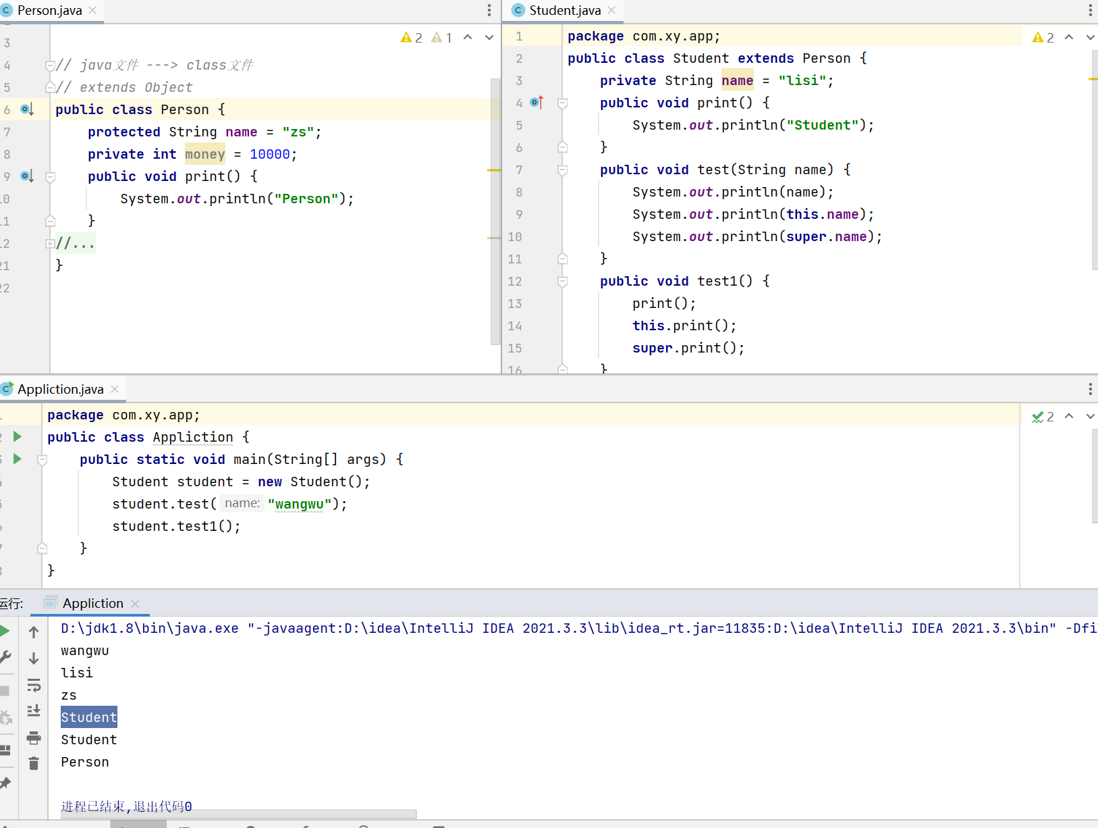Jump to previous stack trace with up arrow

(x=34, y=632)
